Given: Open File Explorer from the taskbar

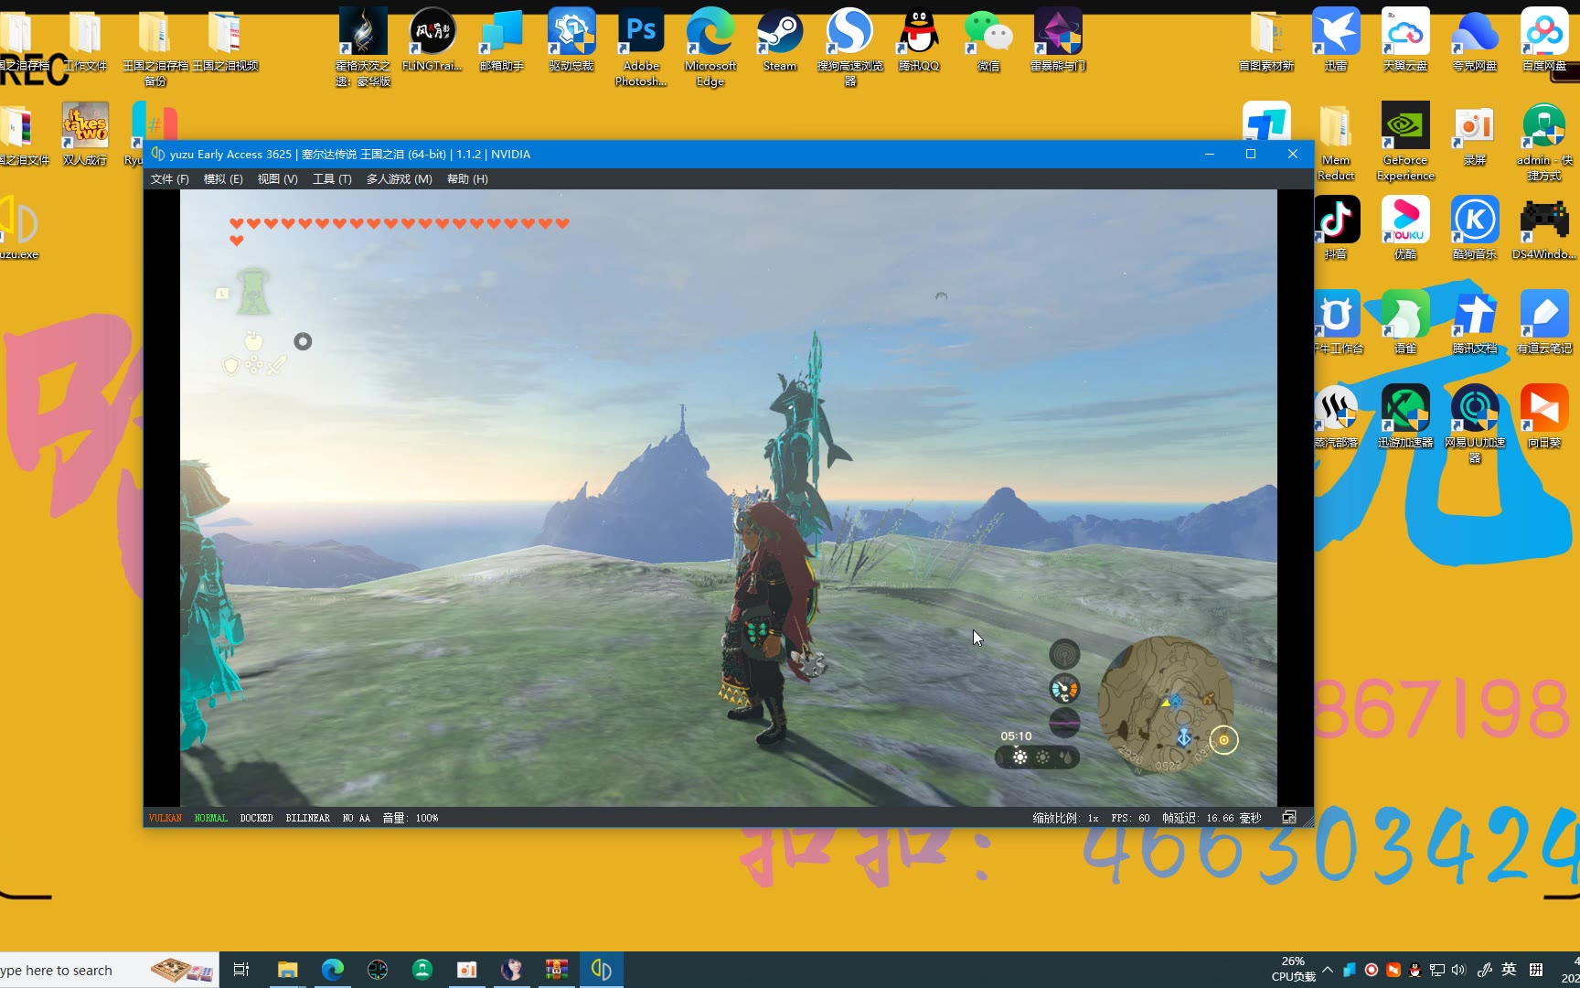Looking at the screenshot, I should pos(287,970).
